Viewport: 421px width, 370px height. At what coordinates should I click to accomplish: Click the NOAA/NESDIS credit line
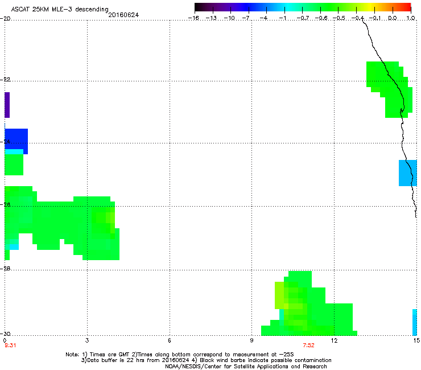pyautogui.click(x=246, y=367)
